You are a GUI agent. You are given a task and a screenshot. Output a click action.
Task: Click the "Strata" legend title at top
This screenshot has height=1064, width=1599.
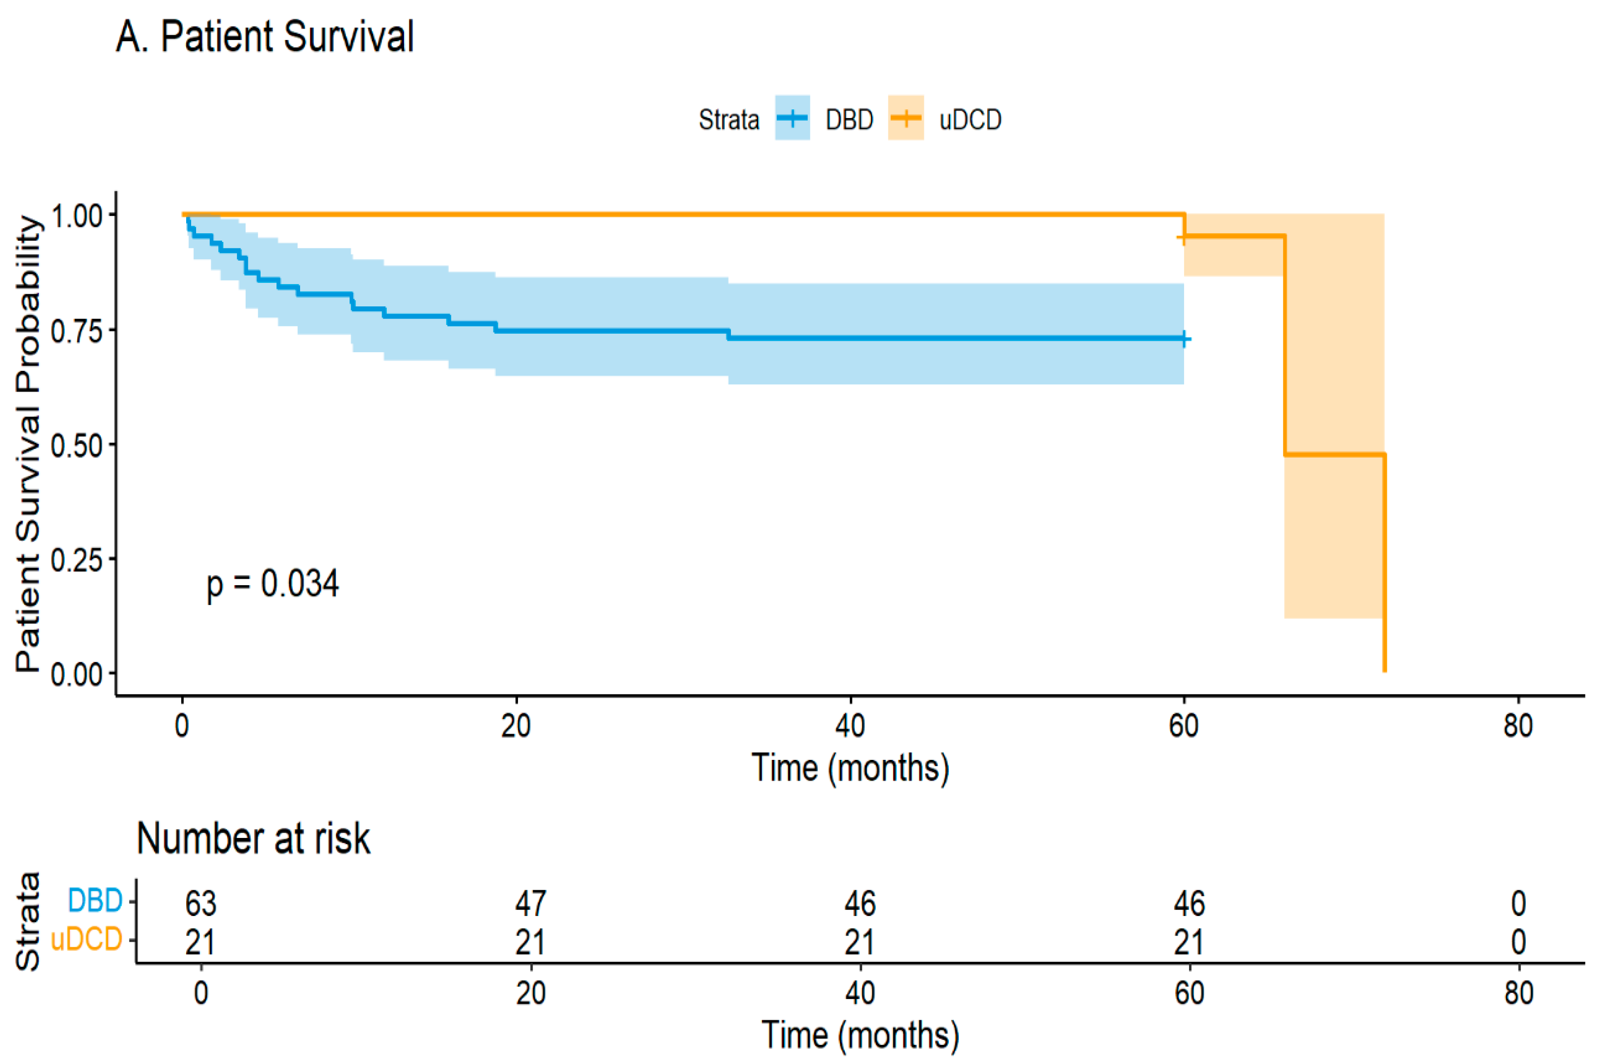pyautogui.click(x=728, y=120)
